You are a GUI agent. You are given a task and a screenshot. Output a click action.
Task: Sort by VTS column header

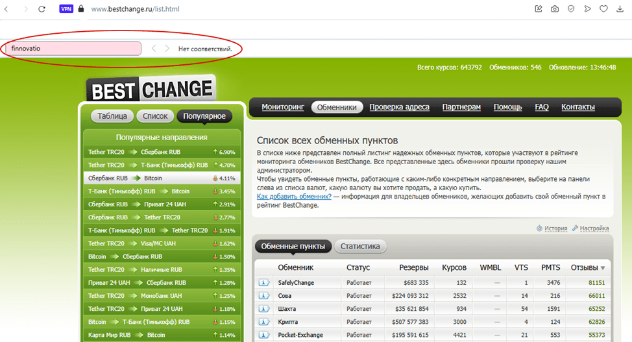tap(521, 267)
